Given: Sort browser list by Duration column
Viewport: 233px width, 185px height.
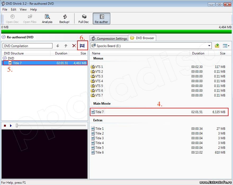Looking at the screenshot, I should pos(199,53).
